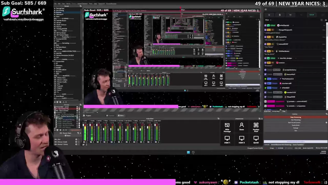Remove selected source with the trash icon
The image size is (328, 185).
click(57, 130)
